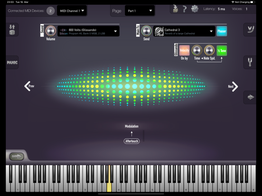Click the Connected MIDI Devices label
The width and height of the screenshot is (262, 196).
(26, 11)
